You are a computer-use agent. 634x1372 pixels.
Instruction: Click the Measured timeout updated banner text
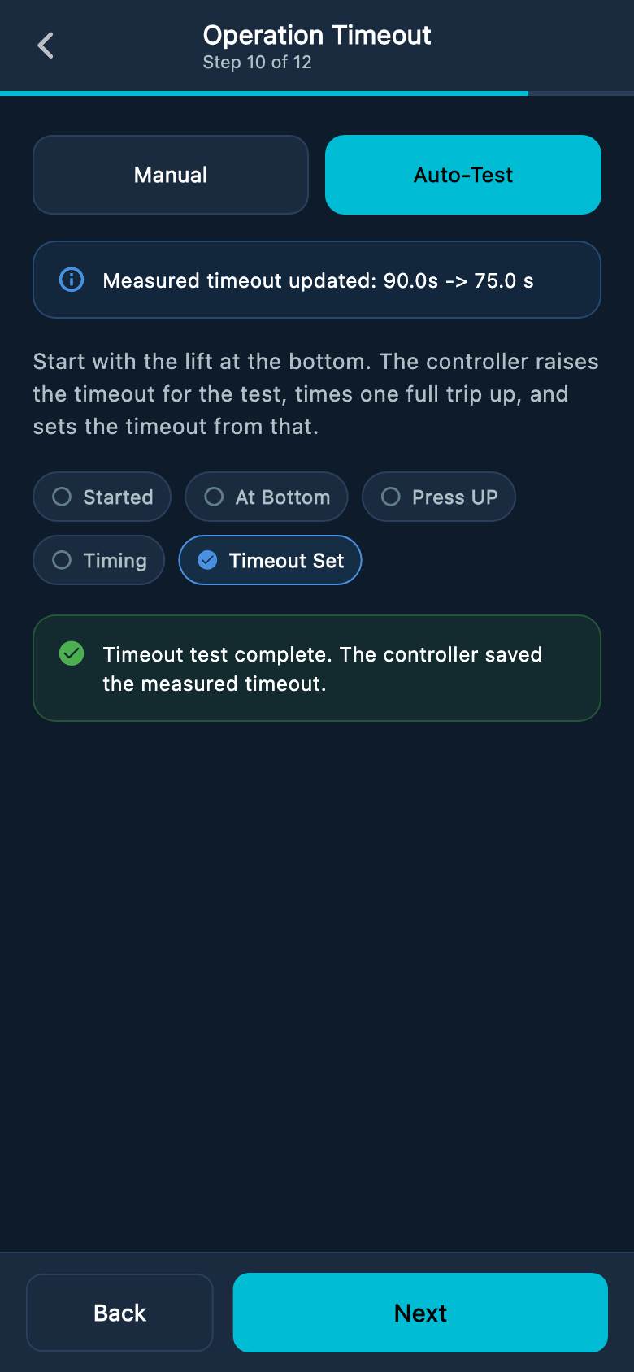(x=318, y=280)
